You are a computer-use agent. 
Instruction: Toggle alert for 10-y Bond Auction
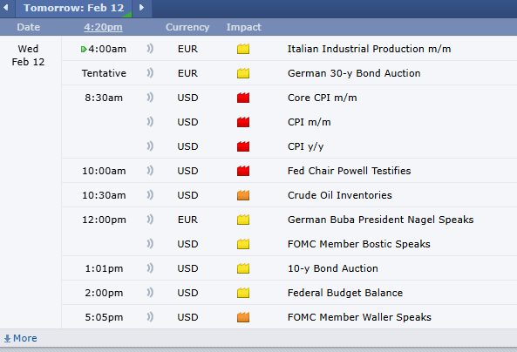pyautogui.click(x=150, y=268)
